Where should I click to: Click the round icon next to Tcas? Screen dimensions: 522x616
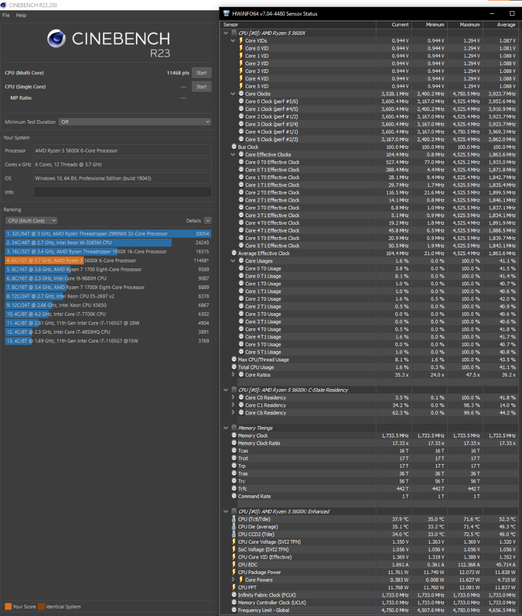point(234,451)
